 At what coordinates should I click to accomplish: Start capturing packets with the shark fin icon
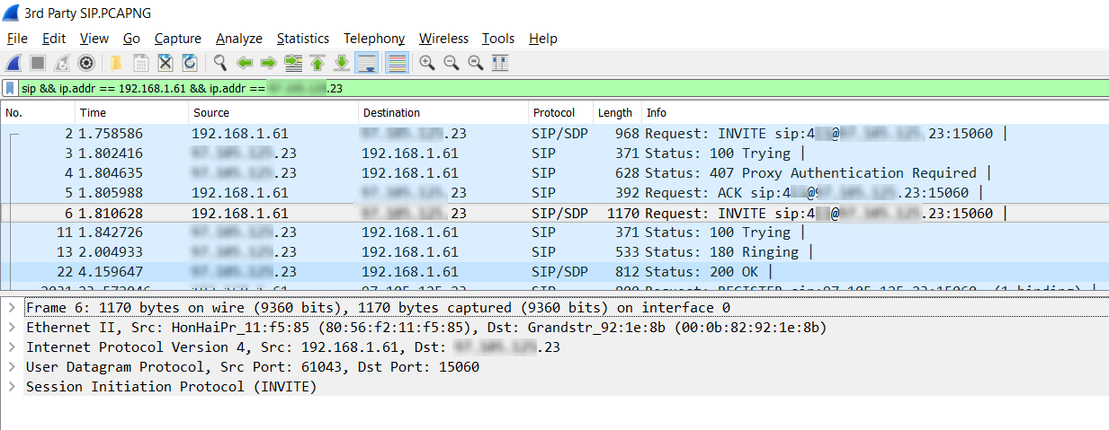point(13,63)
